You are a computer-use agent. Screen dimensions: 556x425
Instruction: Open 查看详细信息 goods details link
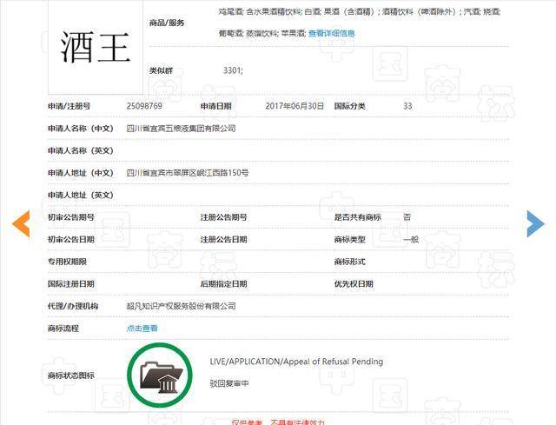(331, 33)
